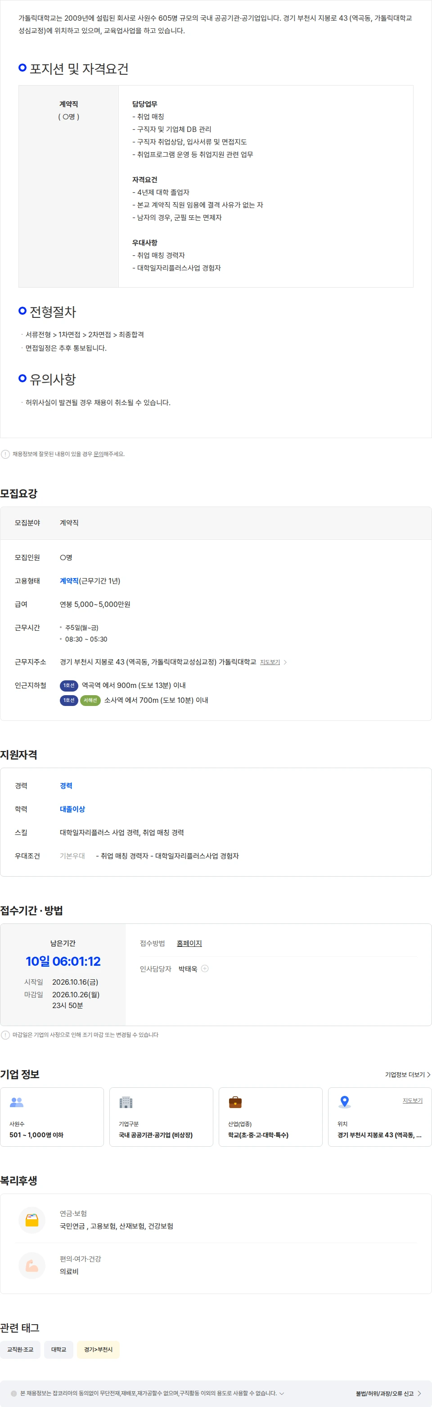Click 면접일정은 추후 통보됩니다 text
The image size is (432, 1407).
point(66,348)
